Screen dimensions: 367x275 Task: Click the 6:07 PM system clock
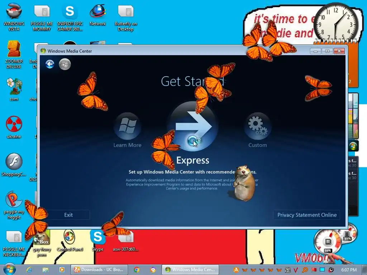coord(349,270)
